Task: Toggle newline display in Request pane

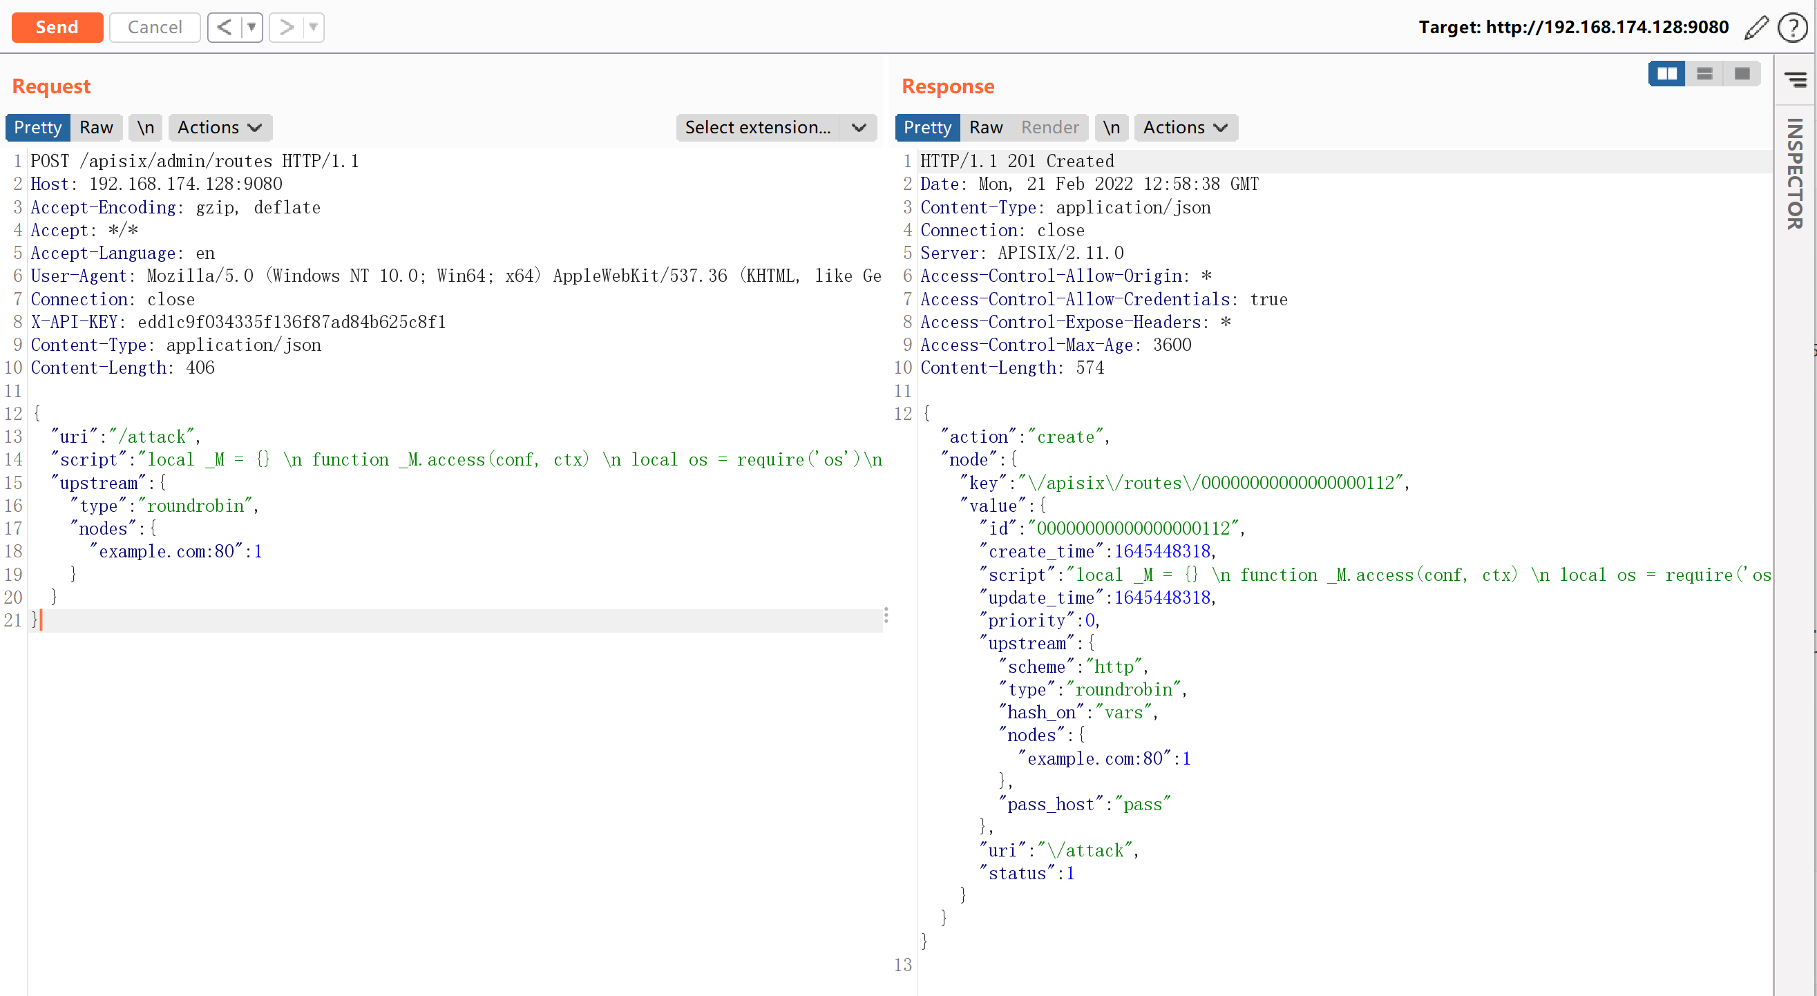Action: pos(146,128)
